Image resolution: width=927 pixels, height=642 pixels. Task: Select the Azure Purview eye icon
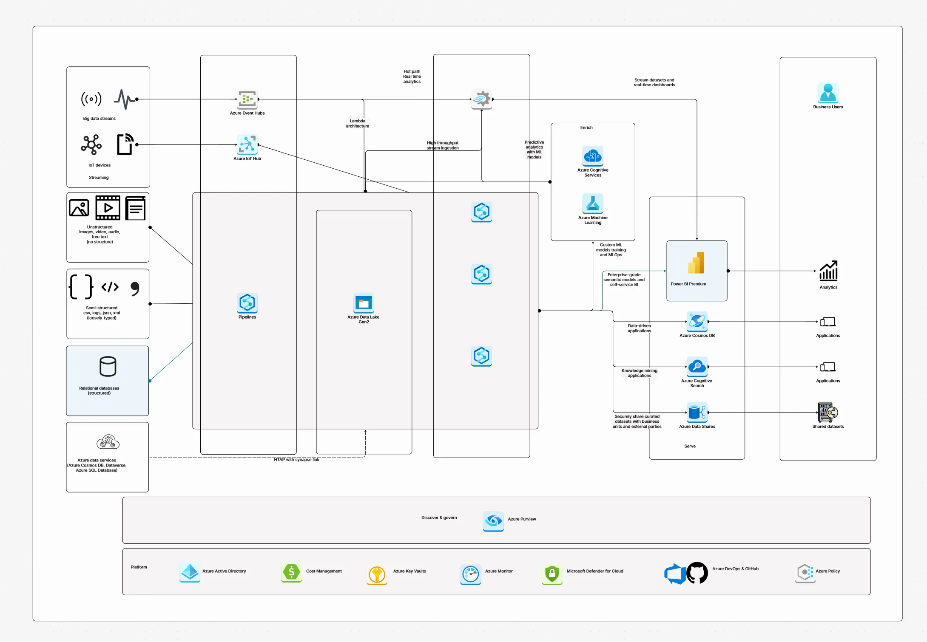click(x=493, y=521)
